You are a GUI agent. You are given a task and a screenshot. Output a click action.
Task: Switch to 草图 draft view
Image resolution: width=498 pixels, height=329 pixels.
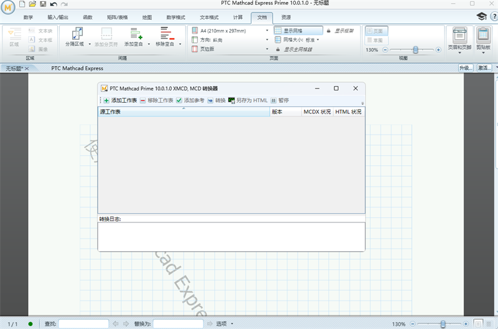377,41
